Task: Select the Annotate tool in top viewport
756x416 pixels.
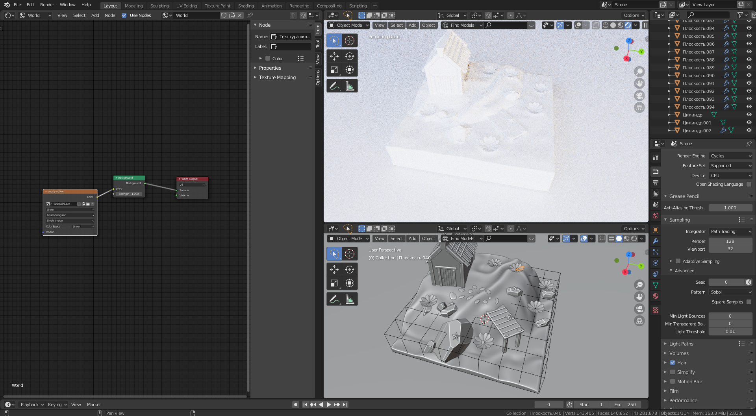Action: 334,86
